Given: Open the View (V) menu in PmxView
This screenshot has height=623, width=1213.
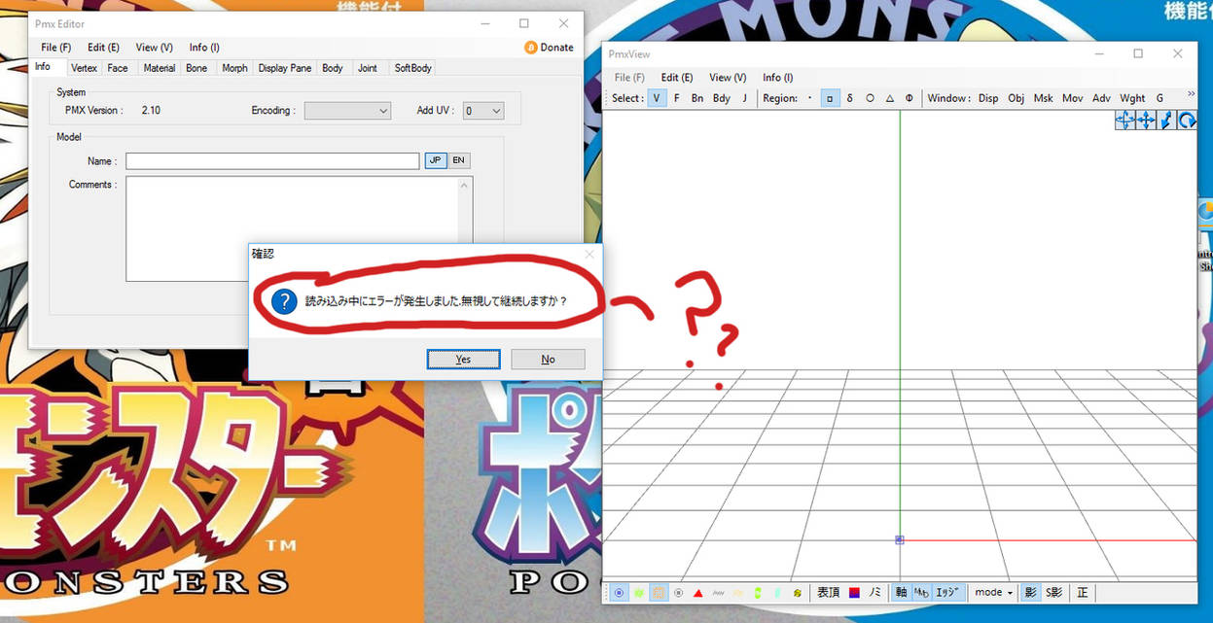Looking at the screenshot, I should click(728, 77).
